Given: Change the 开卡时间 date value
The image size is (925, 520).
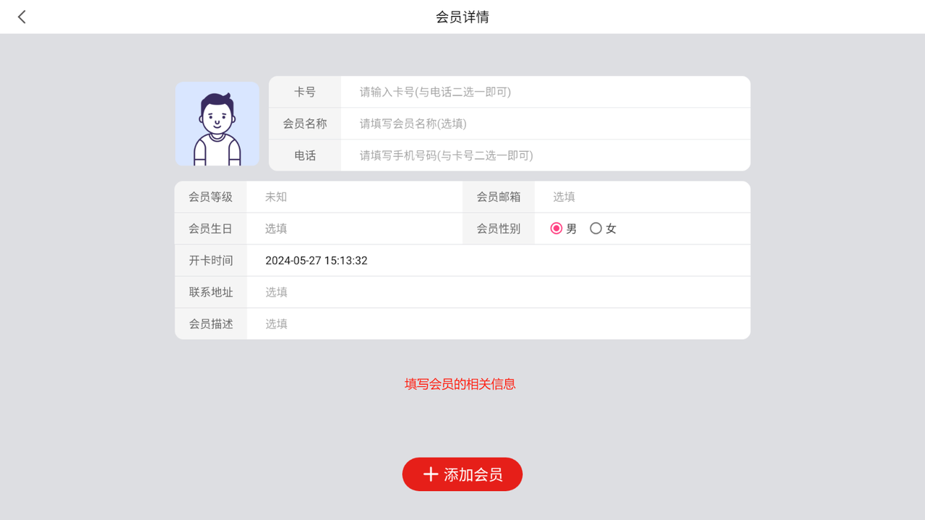Looking at the screenshot, I should click(317, 260).
